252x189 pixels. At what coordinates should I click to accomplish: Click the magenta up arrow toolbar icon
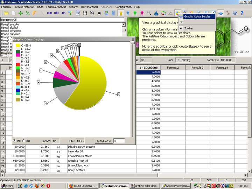coord(142,13)
